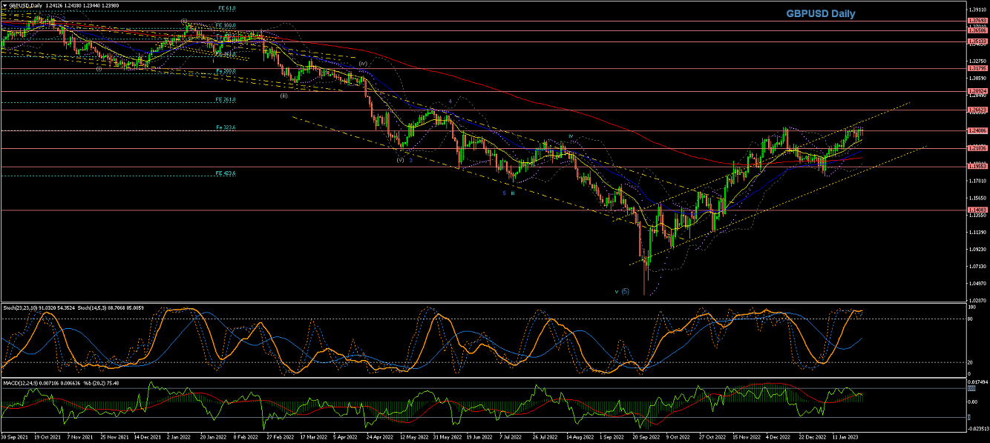
Task: Select the (iii) Elliott wave label
Action: pyautogui.click(x=283, y=95)
